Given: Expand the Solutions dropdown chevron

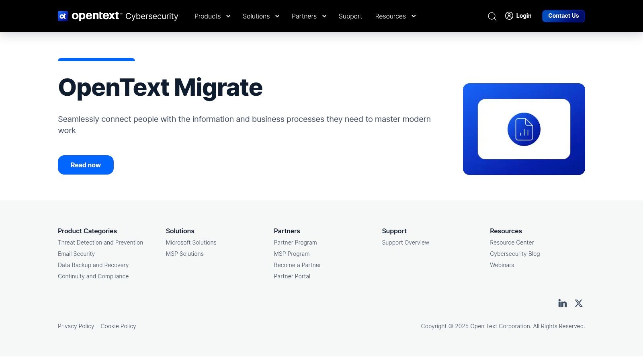Looking at the screenshot, I should (277, 16).
